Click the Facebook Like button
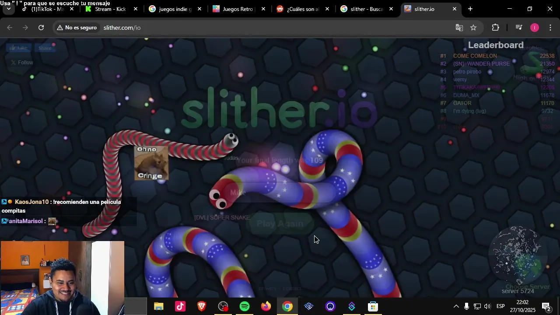This screenshot has width=560, height=315. point(18,48)
